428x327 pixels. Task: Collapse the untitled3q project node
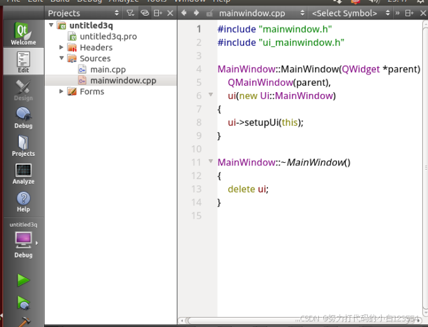pos(51,25)
